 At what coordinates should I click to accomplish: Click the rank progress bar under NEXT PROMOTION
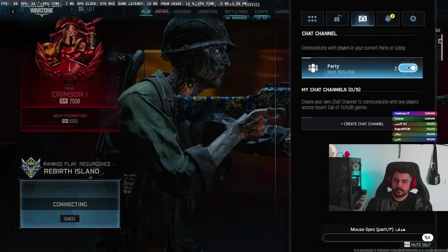point(70,126)
